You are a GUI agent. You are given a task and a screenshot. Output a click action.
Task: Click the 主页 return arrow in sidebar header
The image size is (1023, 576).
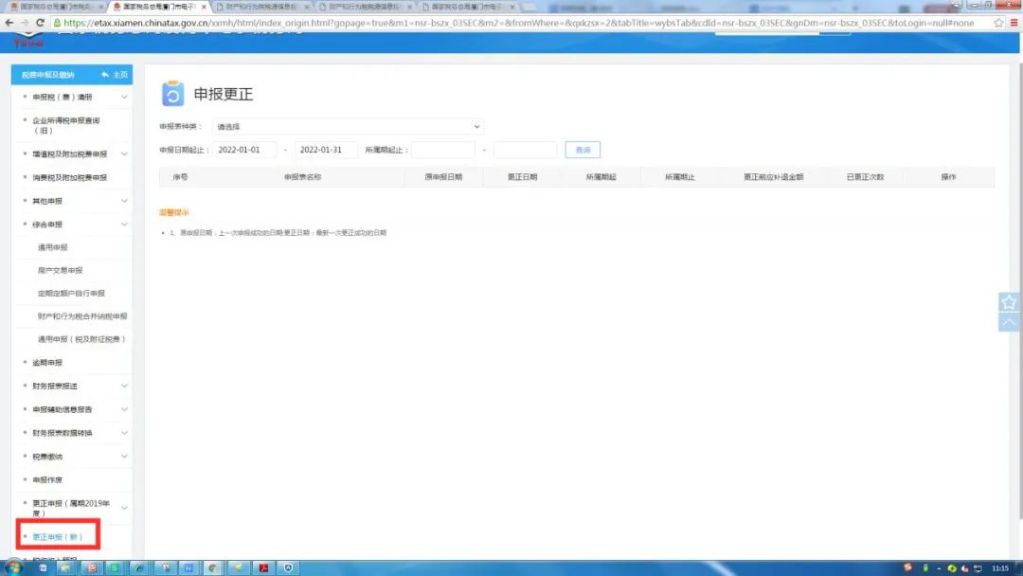[105, 74]
